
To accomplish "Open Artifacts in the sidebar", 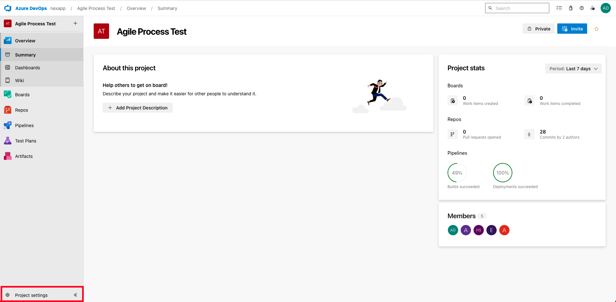I will (x=42, y=156).
